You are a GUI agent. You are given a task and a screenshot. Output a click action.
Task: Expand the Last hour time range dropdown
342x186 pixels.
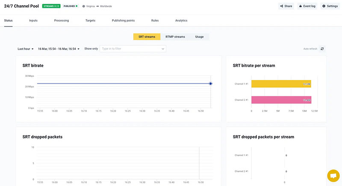point(26,49)
